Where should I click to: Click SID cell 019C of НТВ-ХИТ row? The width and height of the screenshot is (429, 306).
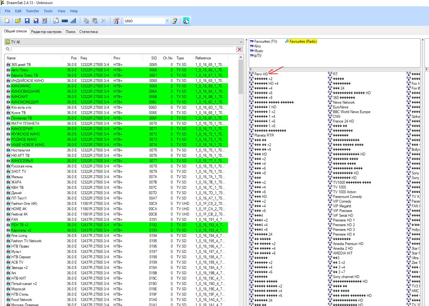pos(153,278)
